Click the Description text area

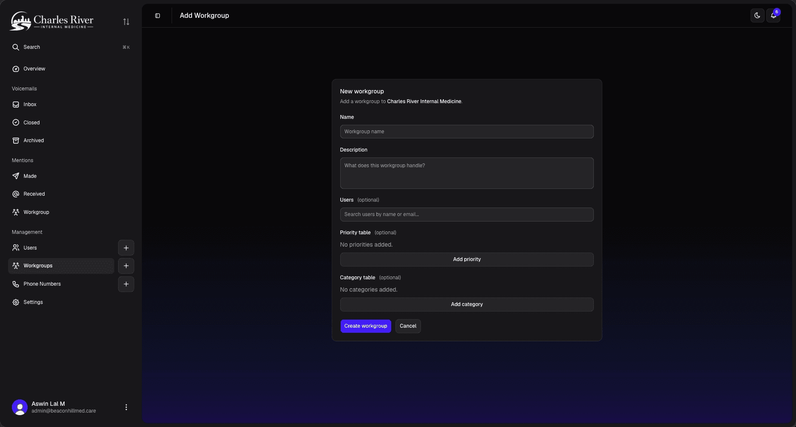tap(467, 173)
